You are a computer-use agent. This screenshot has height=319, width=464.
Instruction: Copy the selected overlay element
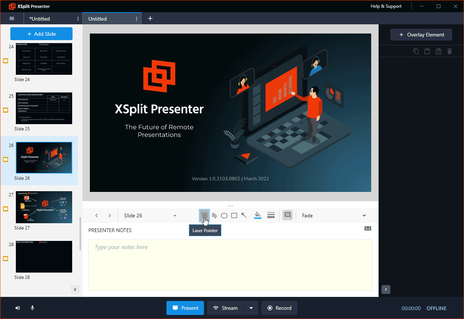pos(416,52)
